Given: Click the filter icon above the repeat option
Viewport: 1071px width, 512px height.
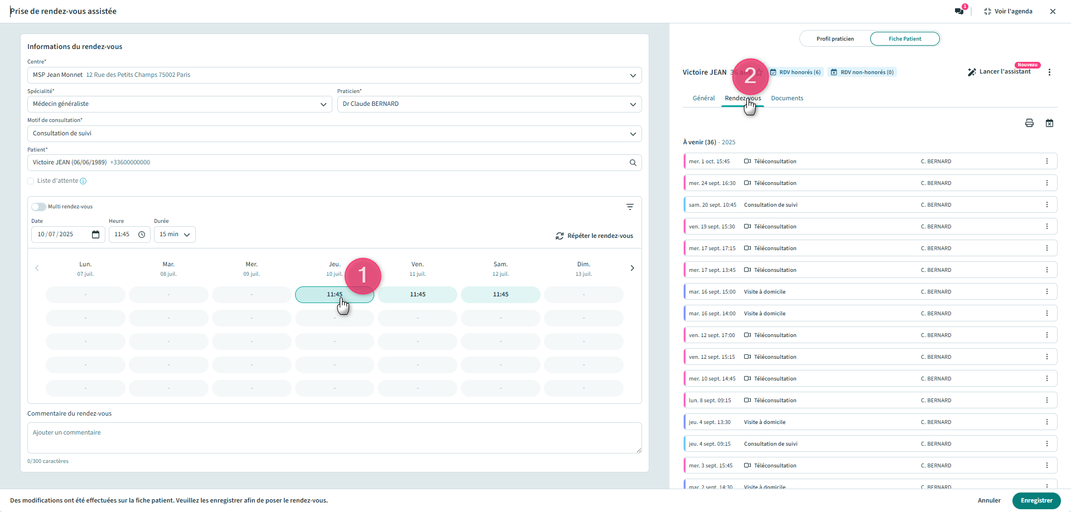Looking at the screenshot, I should tap(630, 207).
